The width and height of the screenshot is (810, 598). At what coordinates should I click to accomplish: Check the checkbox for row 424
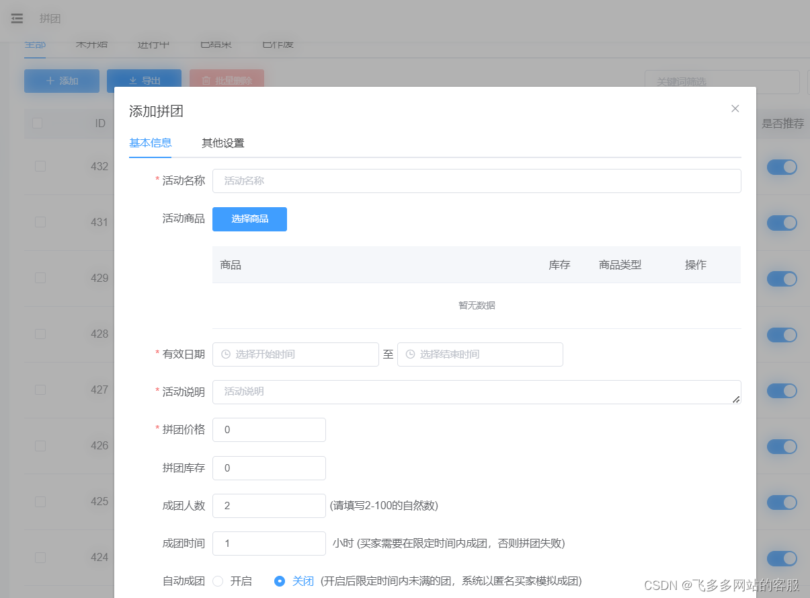click(x=40, y=557)
